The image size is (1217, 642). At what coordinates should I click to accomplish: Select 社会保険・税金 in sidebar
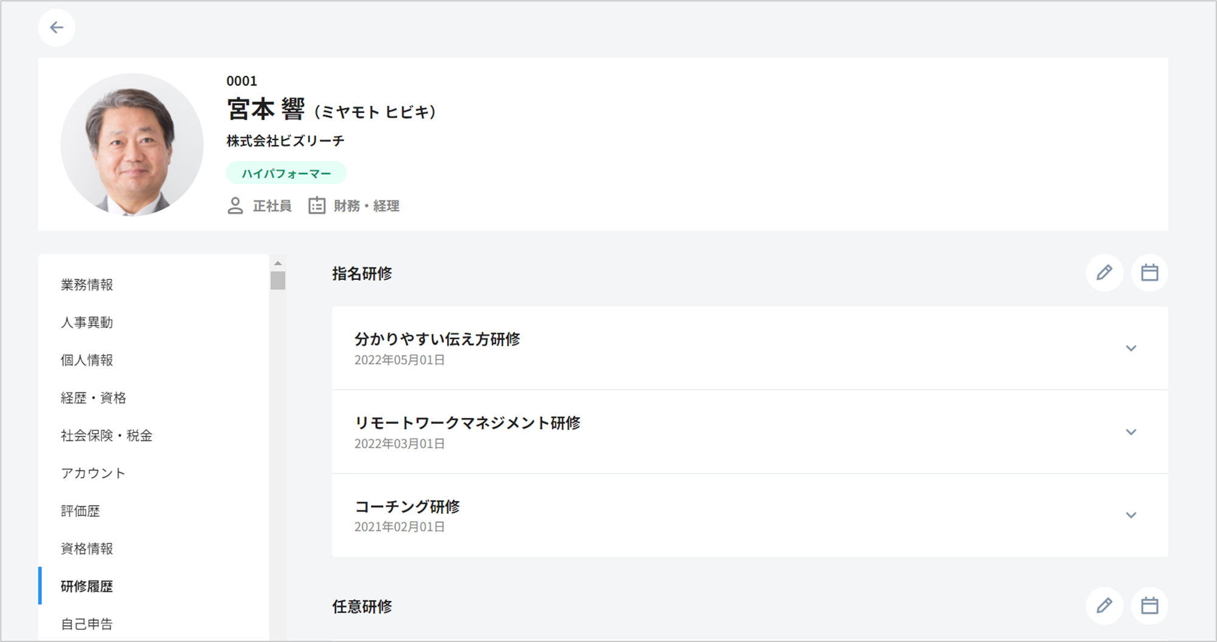pyautogui.click(x=106, y=435)
